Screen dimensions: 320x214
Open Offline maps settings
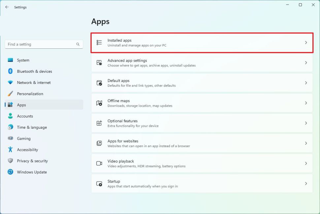tap(202, 103)
